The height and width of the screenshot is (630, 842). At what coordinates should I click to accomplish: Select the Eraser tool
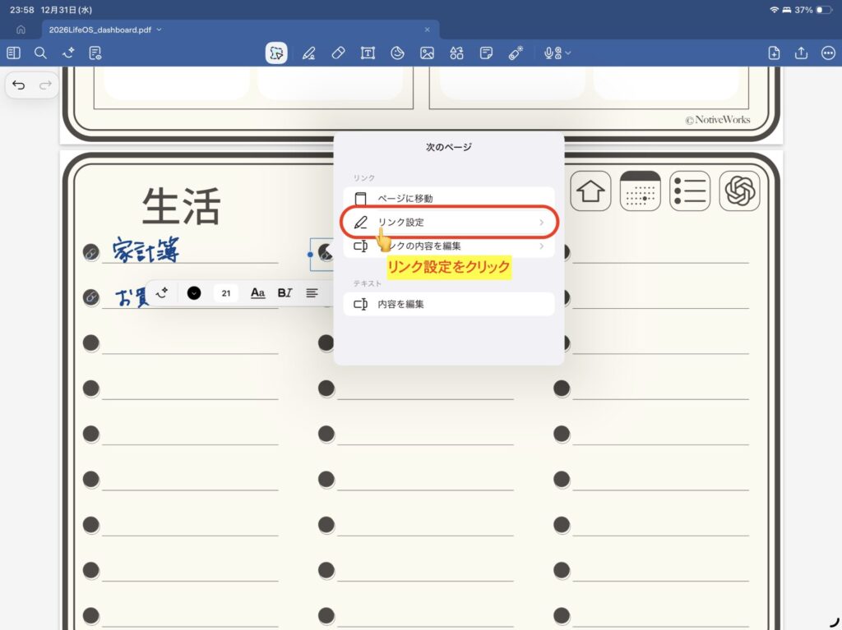coord(337,53)
